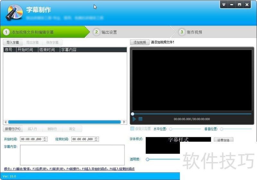
Task: Close the 字幕制作 window
Action: pos(247,4)
